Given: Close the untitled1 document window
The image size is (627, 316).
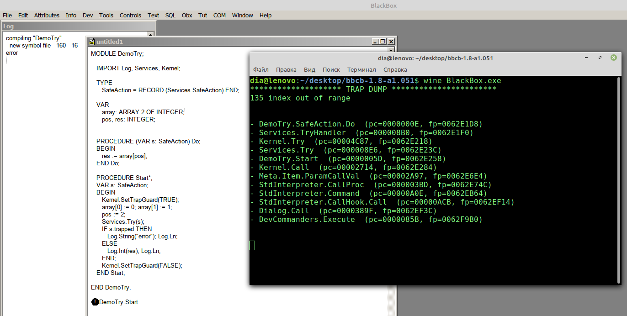Looking at the screenshot, I should tap(390, 41).
